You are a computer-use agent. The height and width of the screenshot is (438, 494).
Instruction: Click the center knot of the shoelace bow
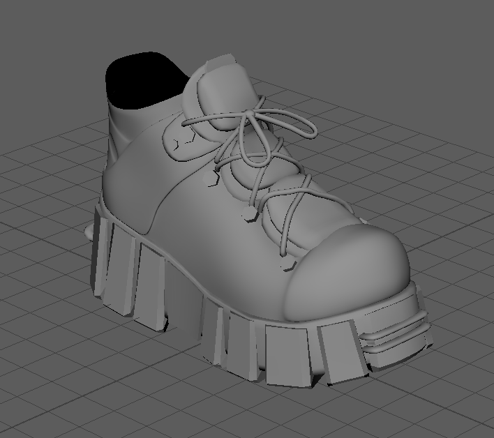[x=248, y=114]
